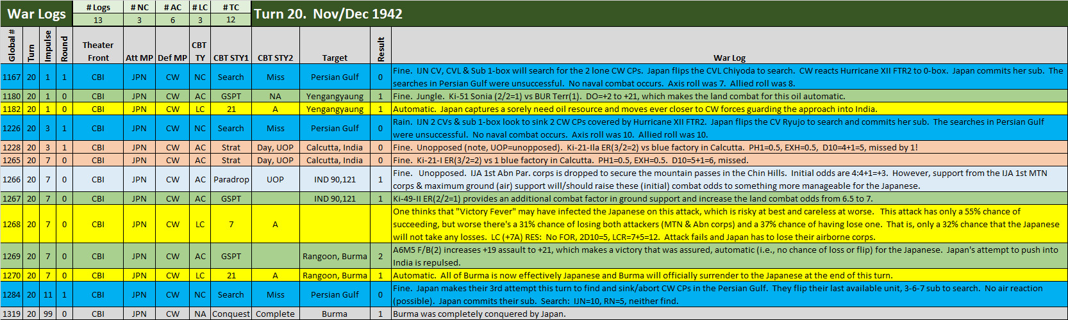Open the war log text beginning 'Victory Fever'
The image size is (1068, 320).
(x=730, y=224)
